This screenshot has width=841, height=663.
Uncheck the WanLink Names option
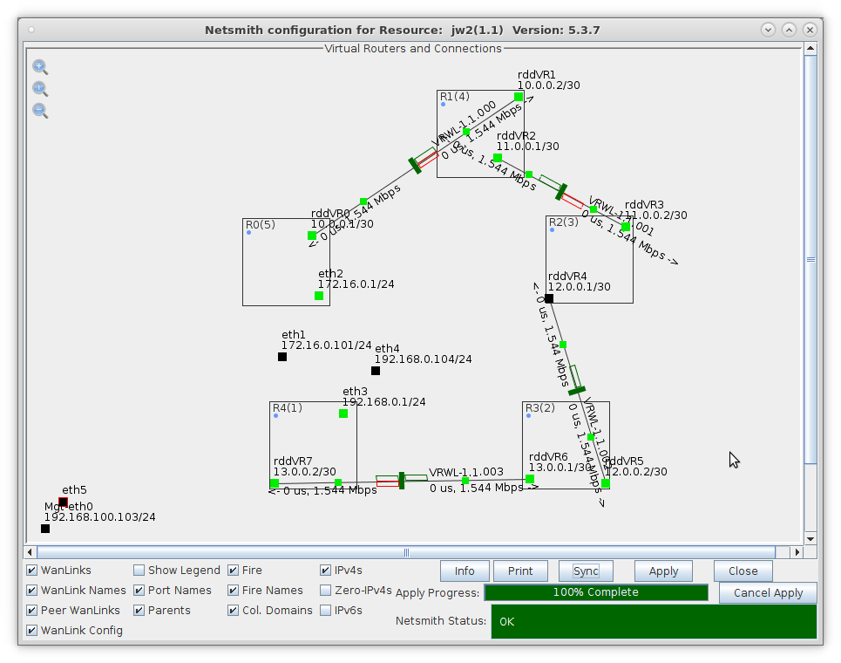pos(32,591)
